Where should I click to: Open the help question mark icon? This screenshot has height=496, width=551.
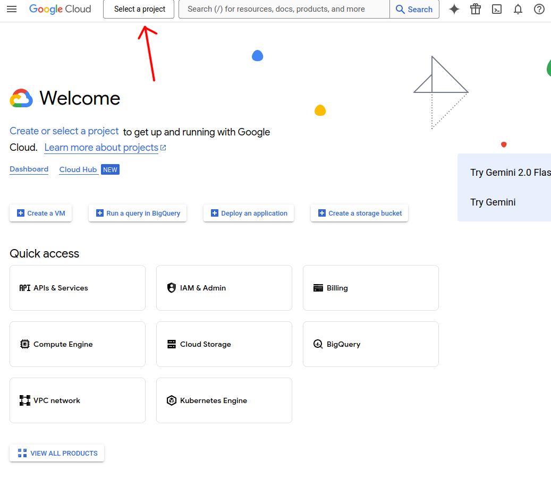539,9
